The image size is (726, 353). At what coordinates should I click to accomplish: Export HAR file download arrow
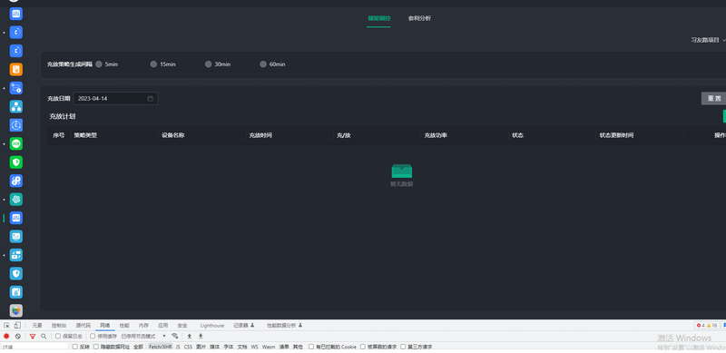pyautogui.click(x=201, y=336)
